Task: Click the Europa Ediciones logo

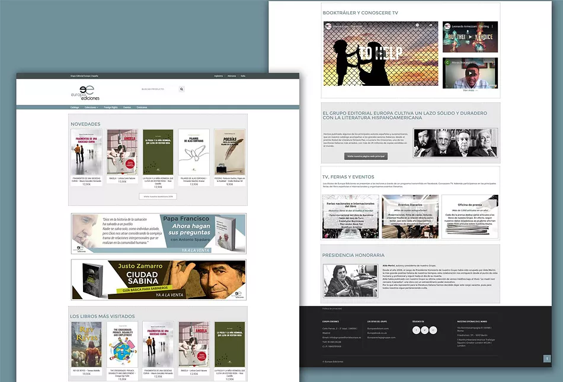Action: (85, 93)
